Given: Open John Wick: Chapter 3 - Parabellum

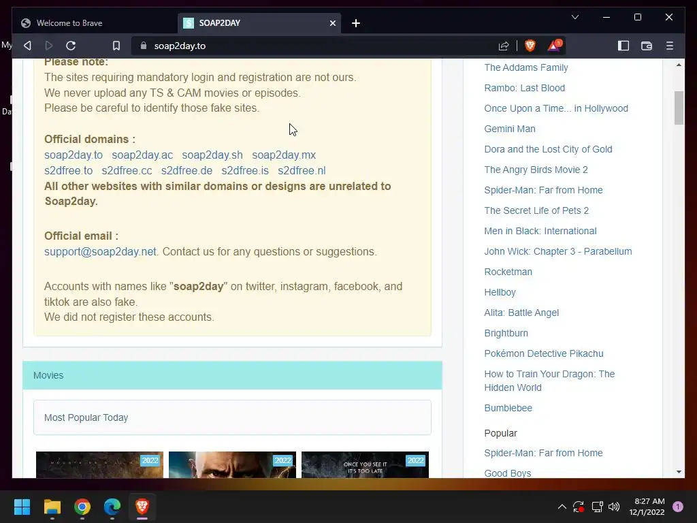Looking at the screenshot, I should click(x=558, y=252).
